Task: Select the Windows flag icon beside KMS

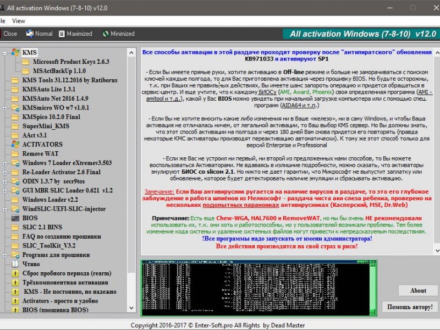Action: coord(15,52)
